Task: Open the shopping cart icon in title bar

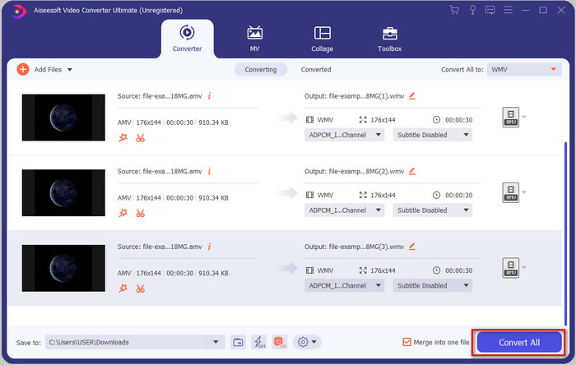Action: tap(454, 10)
